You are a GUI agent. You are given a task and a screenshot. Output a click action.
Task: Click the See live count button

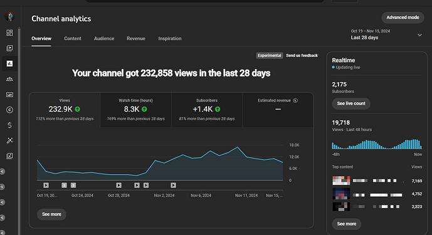coord(351,103)
